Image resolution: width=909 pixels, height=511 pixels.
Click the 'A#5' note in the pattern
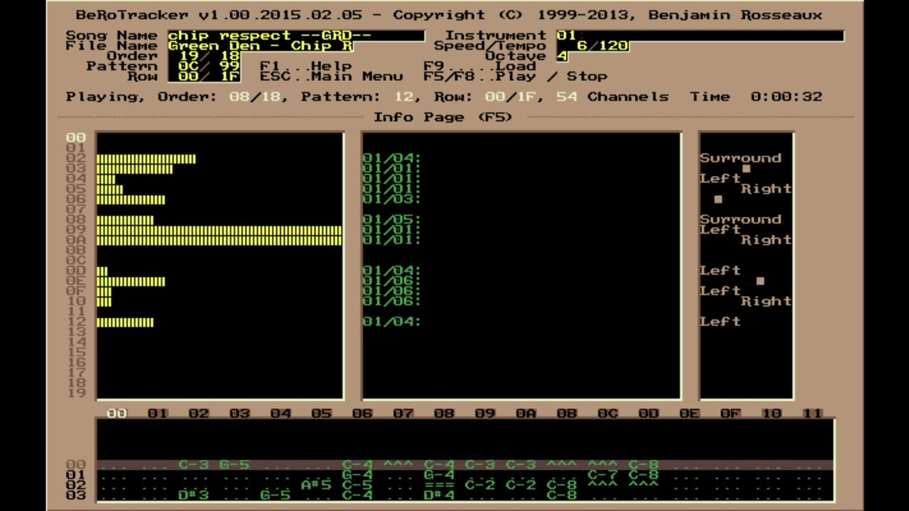[x=316, y=485]
